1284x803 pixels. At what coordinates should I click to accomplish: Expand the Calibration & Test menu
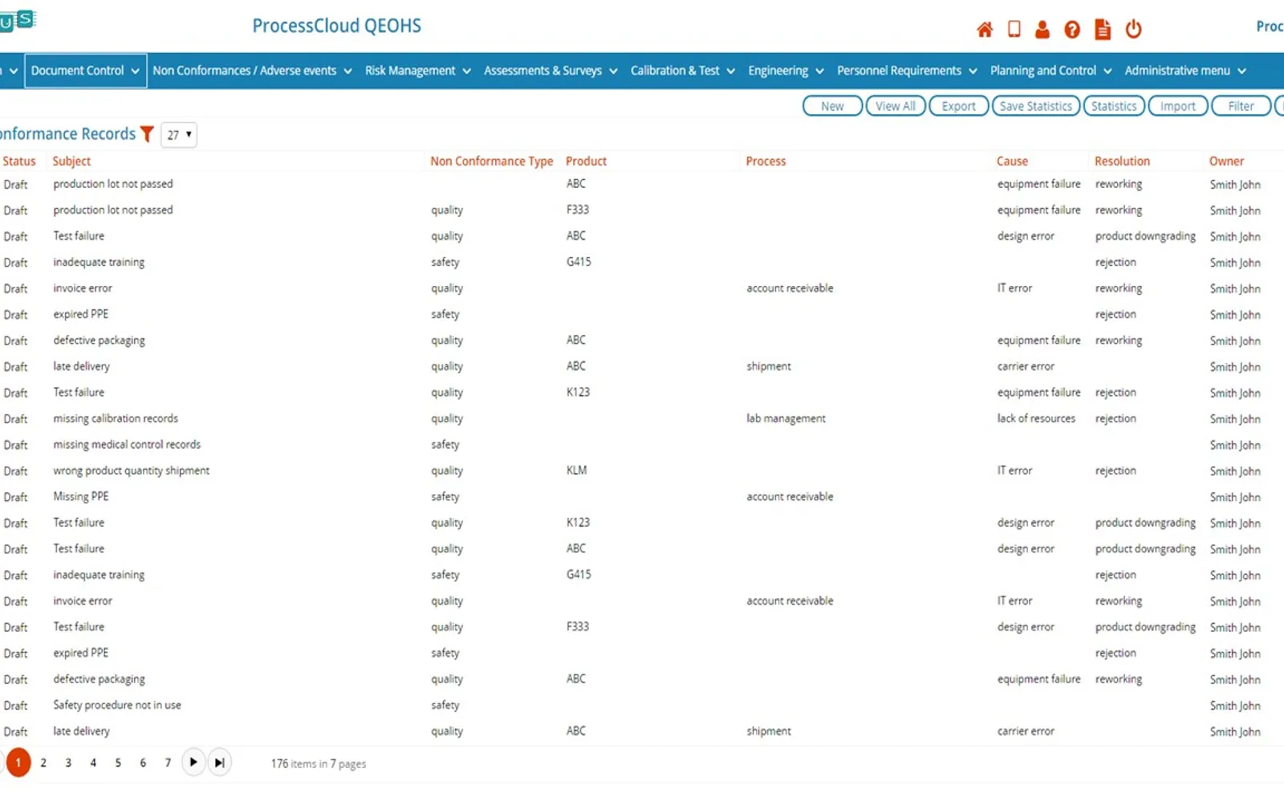coord(683,71)
